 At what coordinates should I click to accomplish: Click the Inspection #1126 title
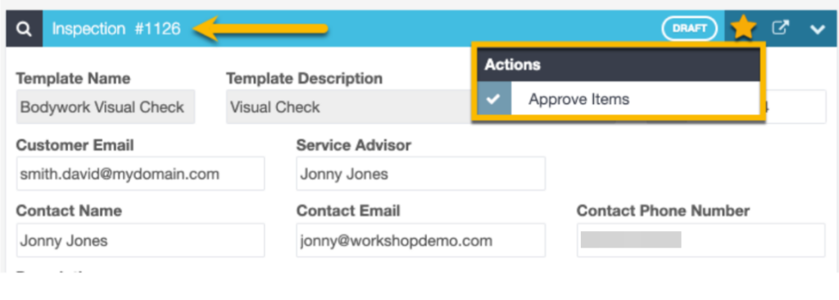coord(116,29)
